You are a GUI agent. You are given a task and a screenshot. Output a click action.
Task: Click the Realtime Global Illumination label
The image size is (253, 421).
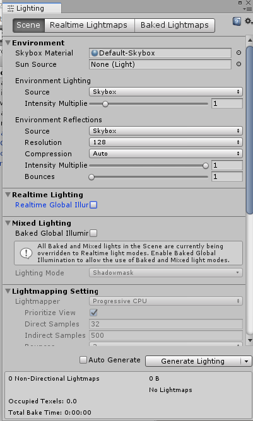point(52,205)
